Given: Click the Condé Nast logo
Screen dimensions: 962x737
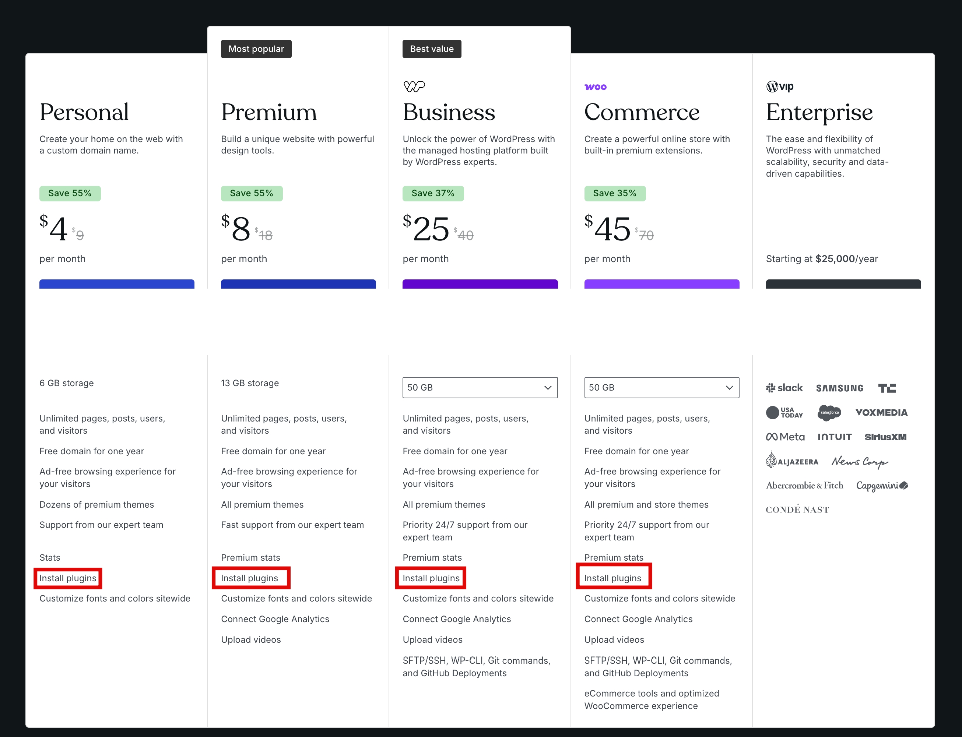Looking at the screenshot, I should tap(797, 509).
